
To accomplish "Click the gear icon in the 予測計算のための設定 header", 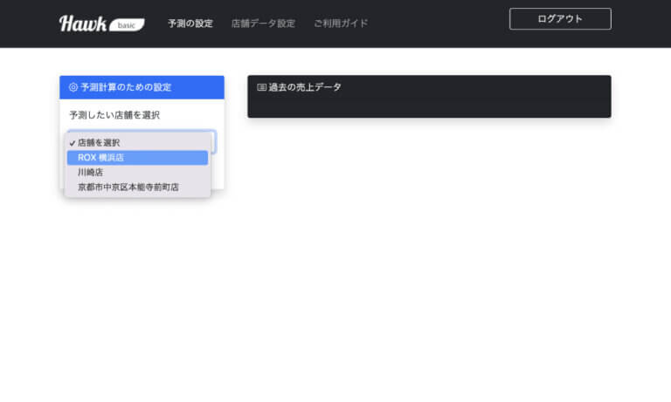I will (x=73, y=87).
